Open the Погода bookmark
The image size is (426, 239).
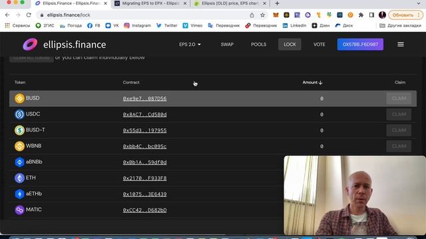pos(71,25)
